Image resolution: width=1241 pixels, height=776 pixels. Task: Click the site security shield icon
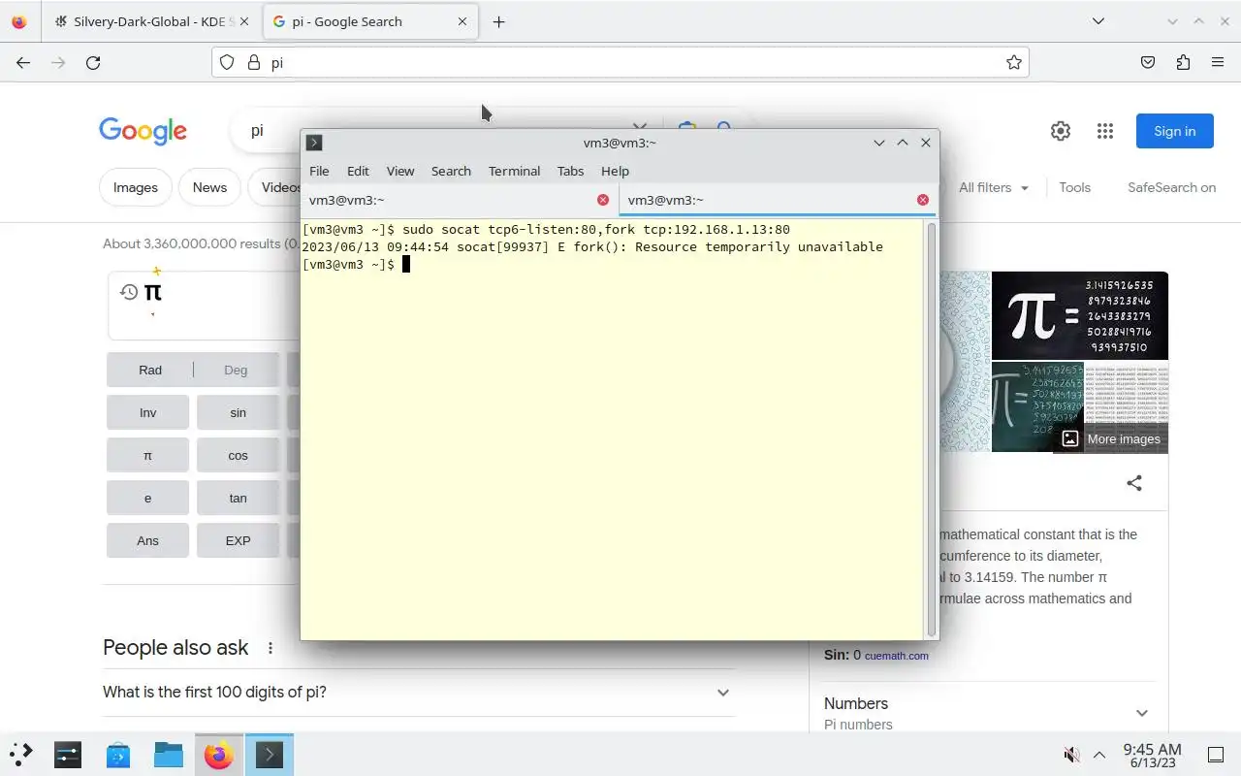(x=227, y=62)
